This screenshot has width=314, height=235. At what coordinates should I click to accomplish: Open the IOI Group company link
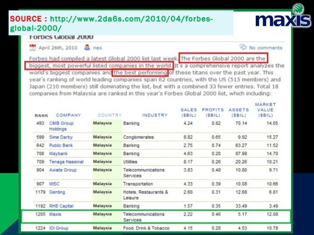point(59,228)
